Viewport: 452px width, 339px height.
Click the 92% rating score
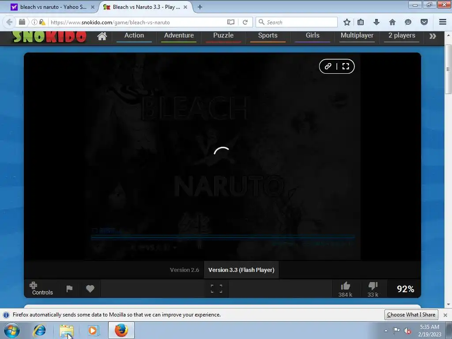[x=405, y=289]
